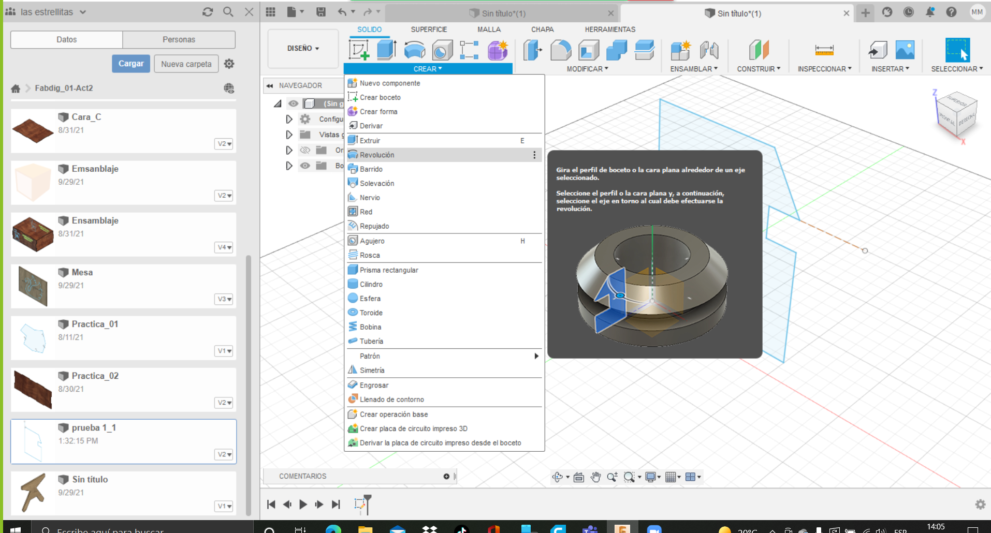Open the las estrellitas team switcher
Screen dimensions: 991x533
(46, 12)
